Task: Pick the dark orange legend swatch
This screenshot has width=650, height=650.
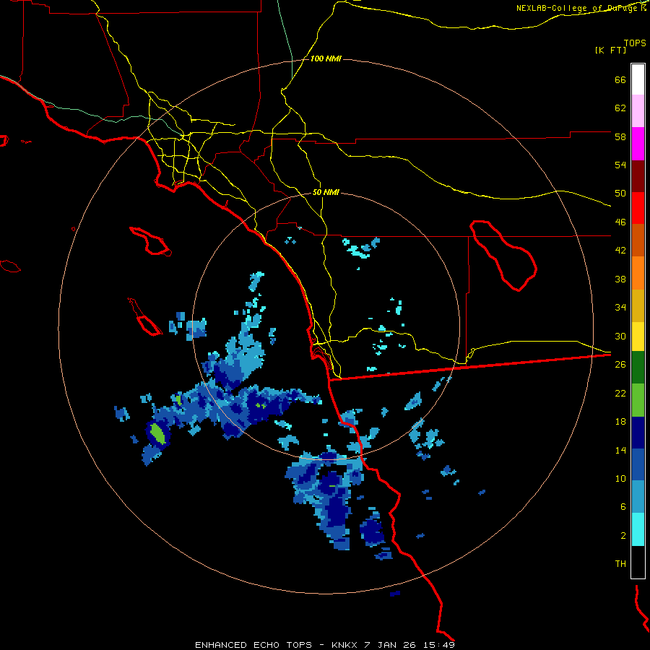Action: pos(638,240)
